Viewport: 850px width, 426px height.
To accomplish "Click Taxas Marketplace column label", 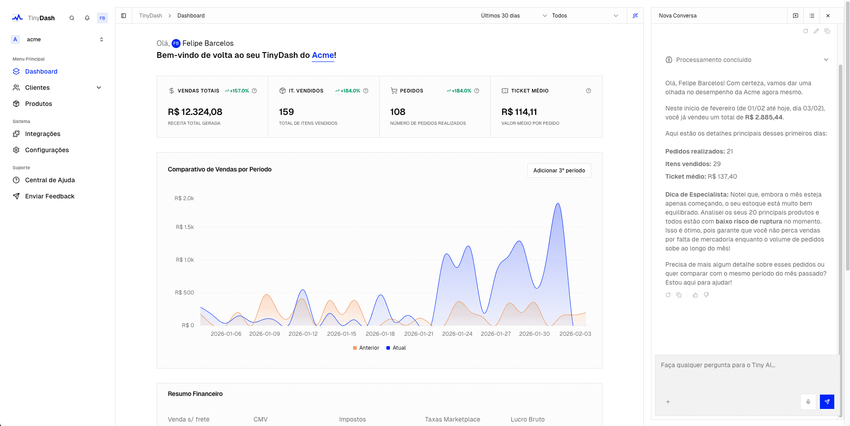I will (452, 419).
